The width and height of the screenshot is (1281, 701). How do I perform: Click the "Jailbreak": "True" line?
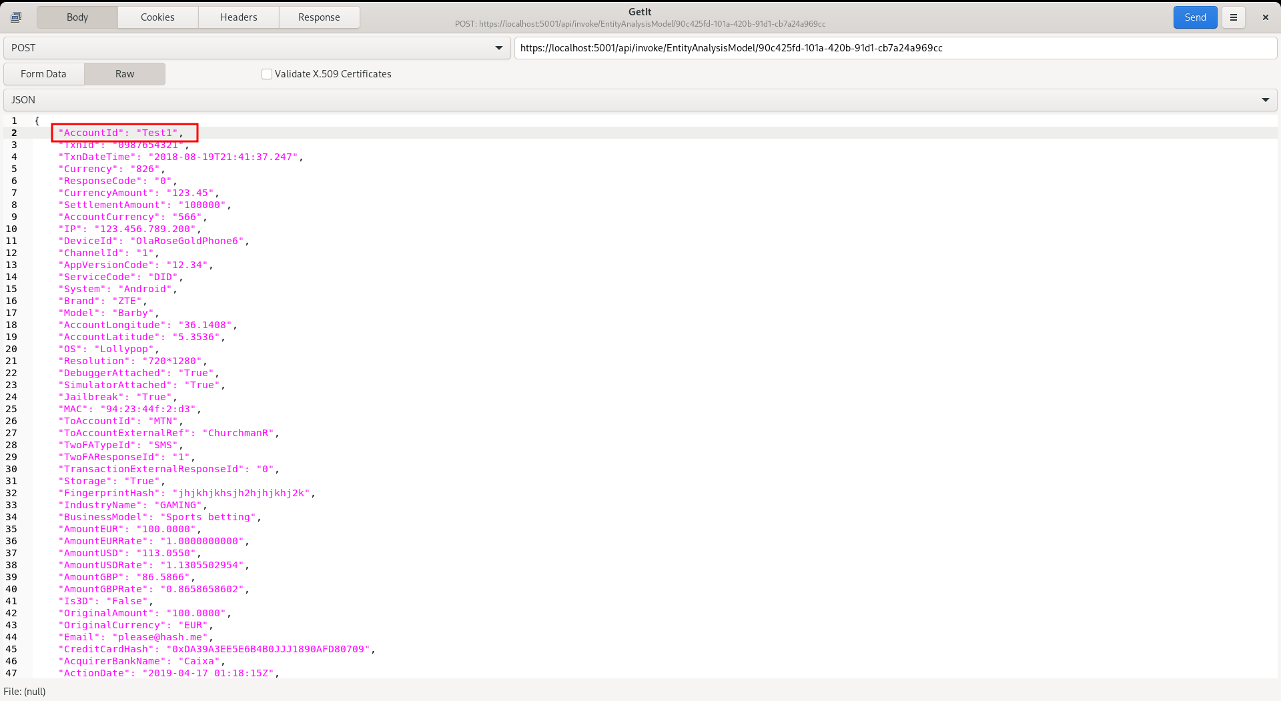tap(117, 397)
